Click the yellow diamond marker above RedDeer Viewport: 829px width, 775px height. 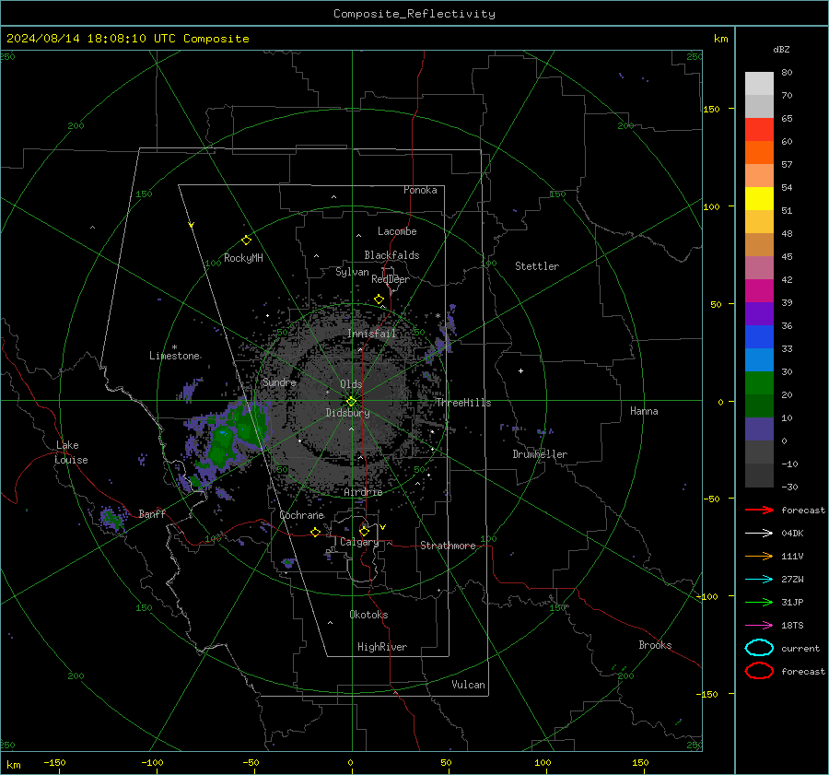pyautogui.click(x=379, y=299)
